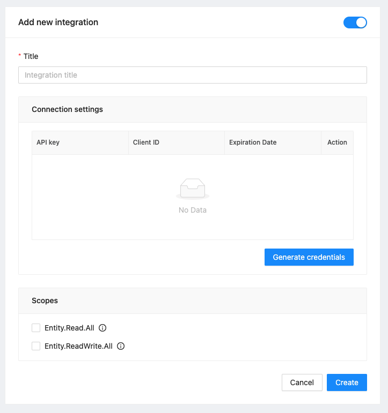
Task: Click the Expiration Date column header
Action: [x=273, y=142]
